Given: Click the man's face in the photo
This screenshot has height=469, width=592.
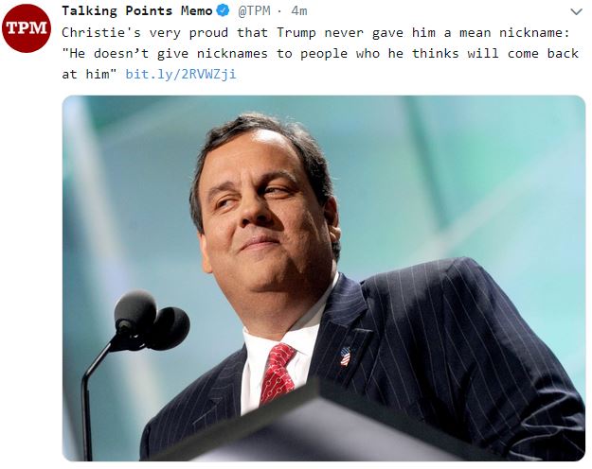Looking at the screenshot, I should click(265, 203).
